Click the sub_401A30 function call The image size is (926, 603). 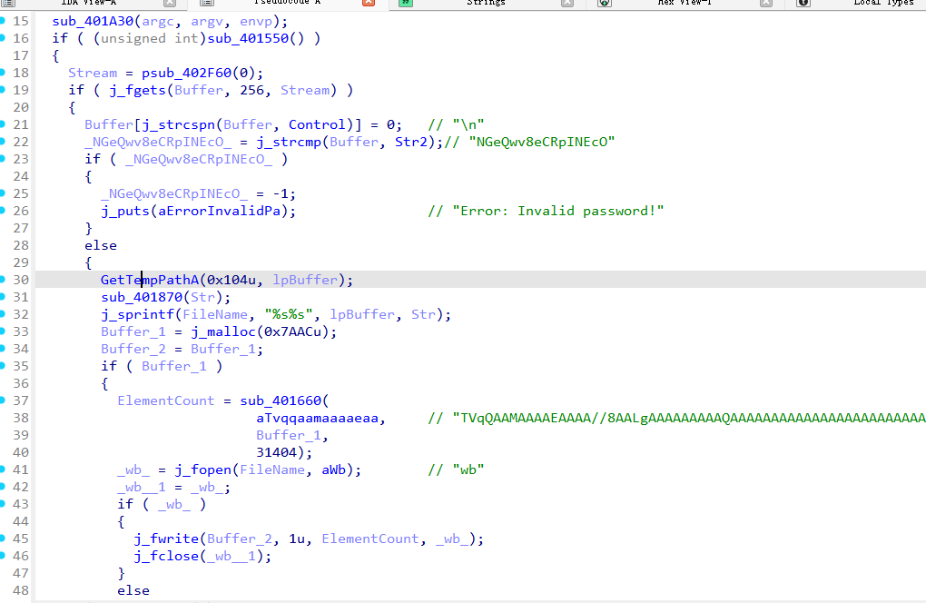pos(93,21)
